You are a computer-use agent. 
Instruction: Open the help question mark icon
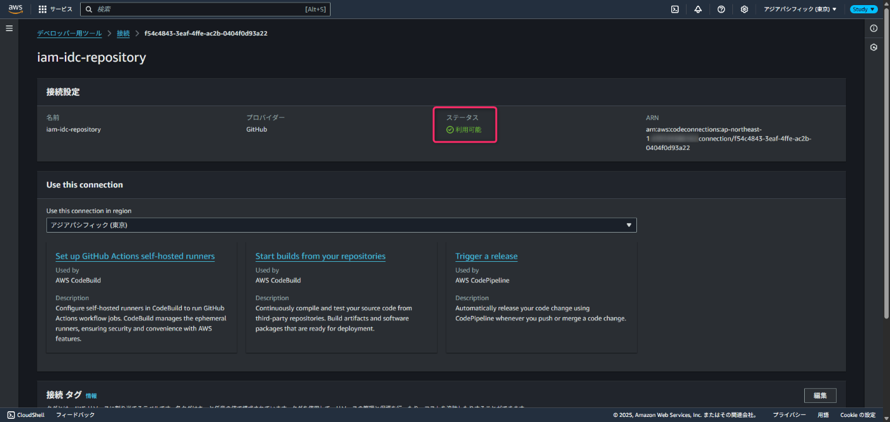721,10
